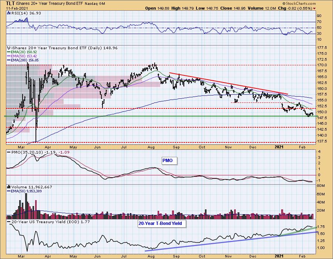Click the 170.0 price axis label
Image resolution: width=333 pixels, height=259 pixels.
click(322, 65)
